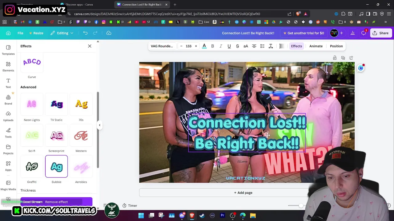
Task: Click Get another trial for $0
Action: (304, 33)
